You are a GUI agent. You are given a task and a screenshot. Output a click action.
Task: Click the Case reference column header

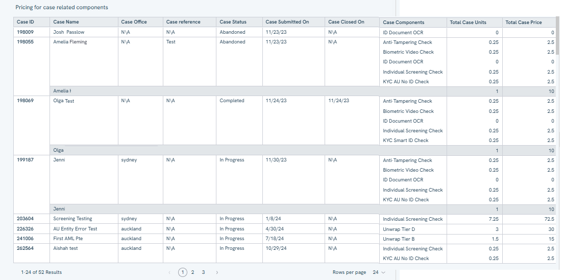coord(189,22)
